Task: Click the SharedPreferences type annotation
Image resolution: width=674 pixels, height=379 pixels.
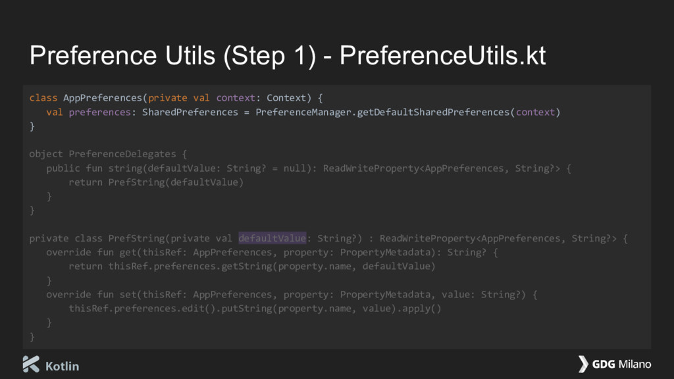Action: click(x=190, y=112)
